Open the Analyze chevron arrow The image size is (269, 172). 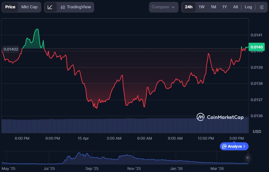[x=244, y=146]
